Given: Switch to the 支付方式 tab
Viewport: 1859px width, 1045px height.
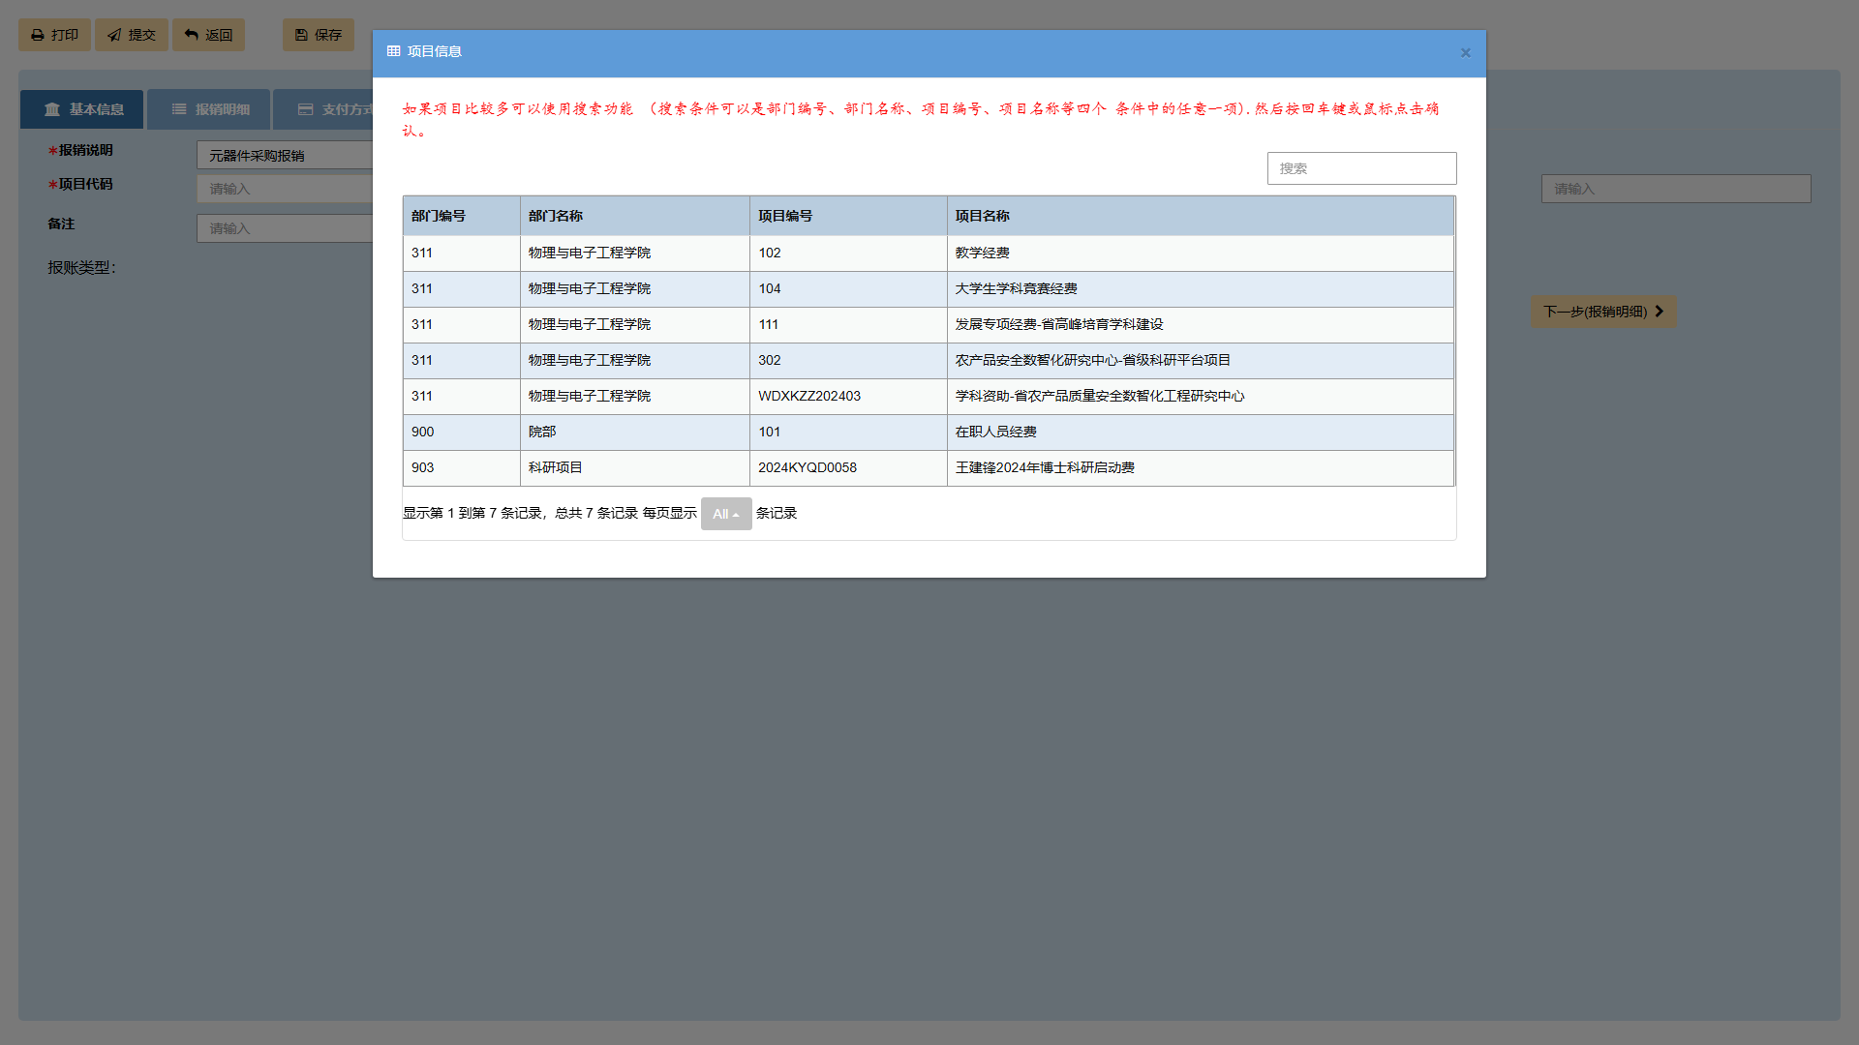Looking at the screenshot, I should tap(323, 109).
